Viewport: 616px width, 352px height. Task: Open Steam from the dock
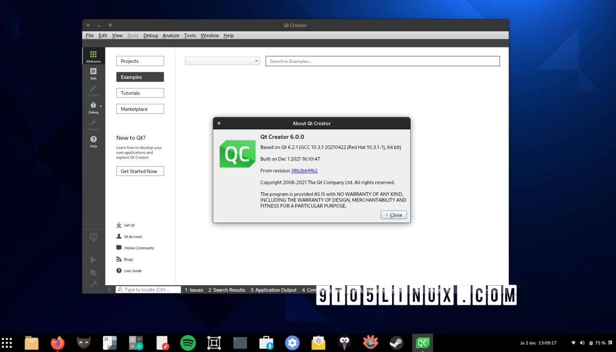coord(396,343)
